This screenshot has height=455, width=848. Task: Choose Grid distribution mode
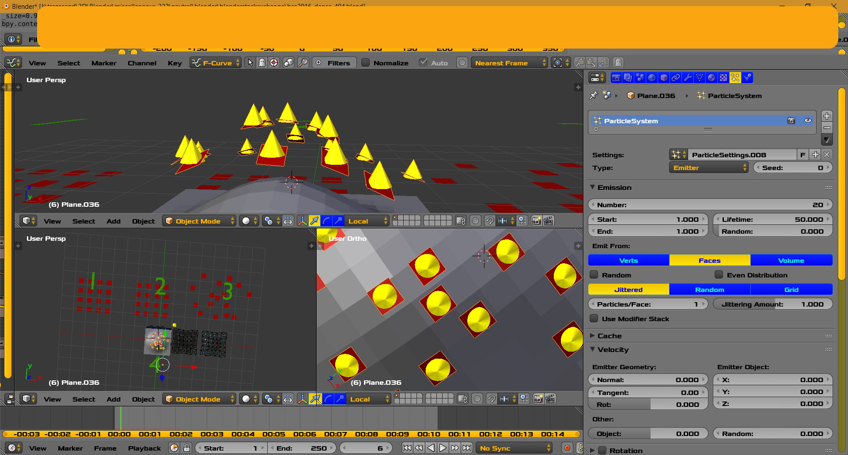point(791,289)
